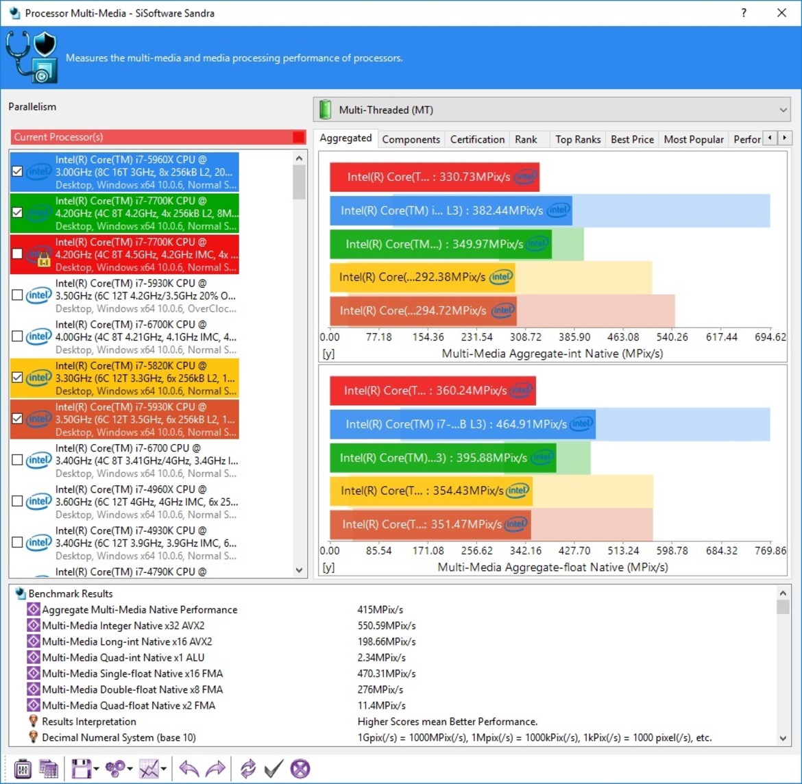Image resolution: width=802 pixels, height=784 pixels.
Task: Click the red color square in Current Processor(s) bar
Action: tap(298, 137)
